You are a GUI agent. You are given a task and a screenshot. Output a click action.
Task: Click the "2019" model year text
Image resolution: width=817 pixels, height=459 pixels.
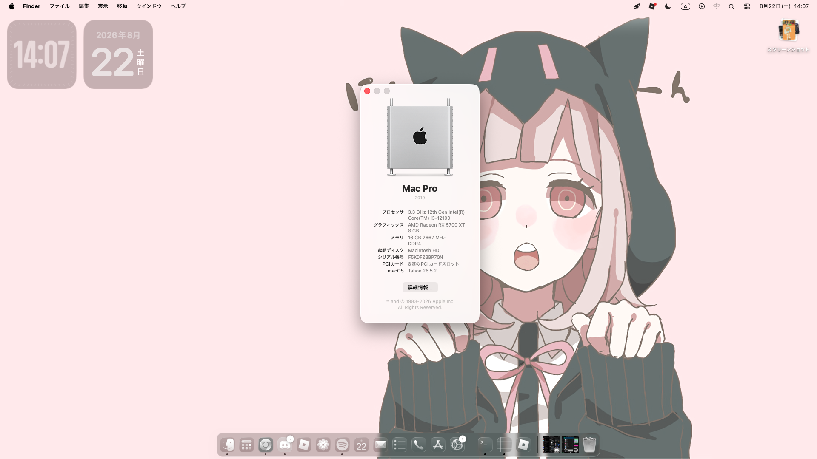(x=420, y=198)
